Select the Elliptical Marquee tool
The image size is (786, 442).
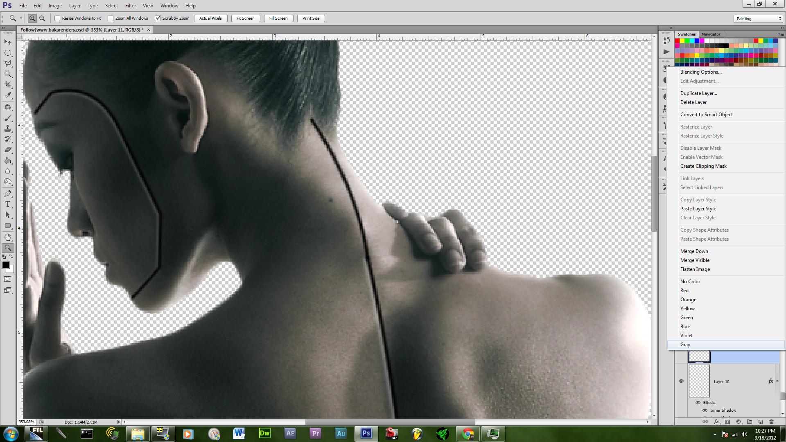coord(8,53)
